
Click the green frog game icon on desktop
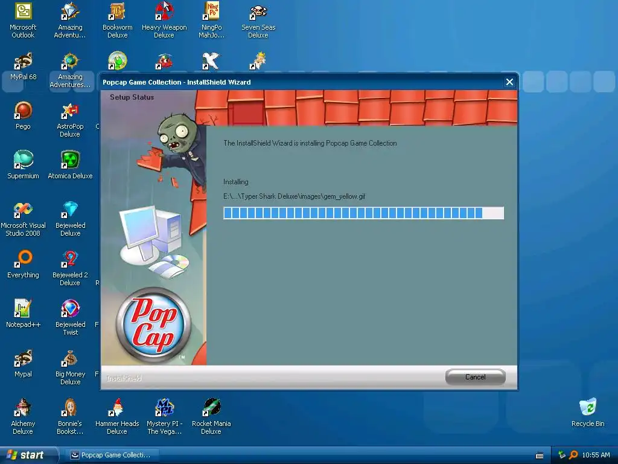tap(118, 60)
